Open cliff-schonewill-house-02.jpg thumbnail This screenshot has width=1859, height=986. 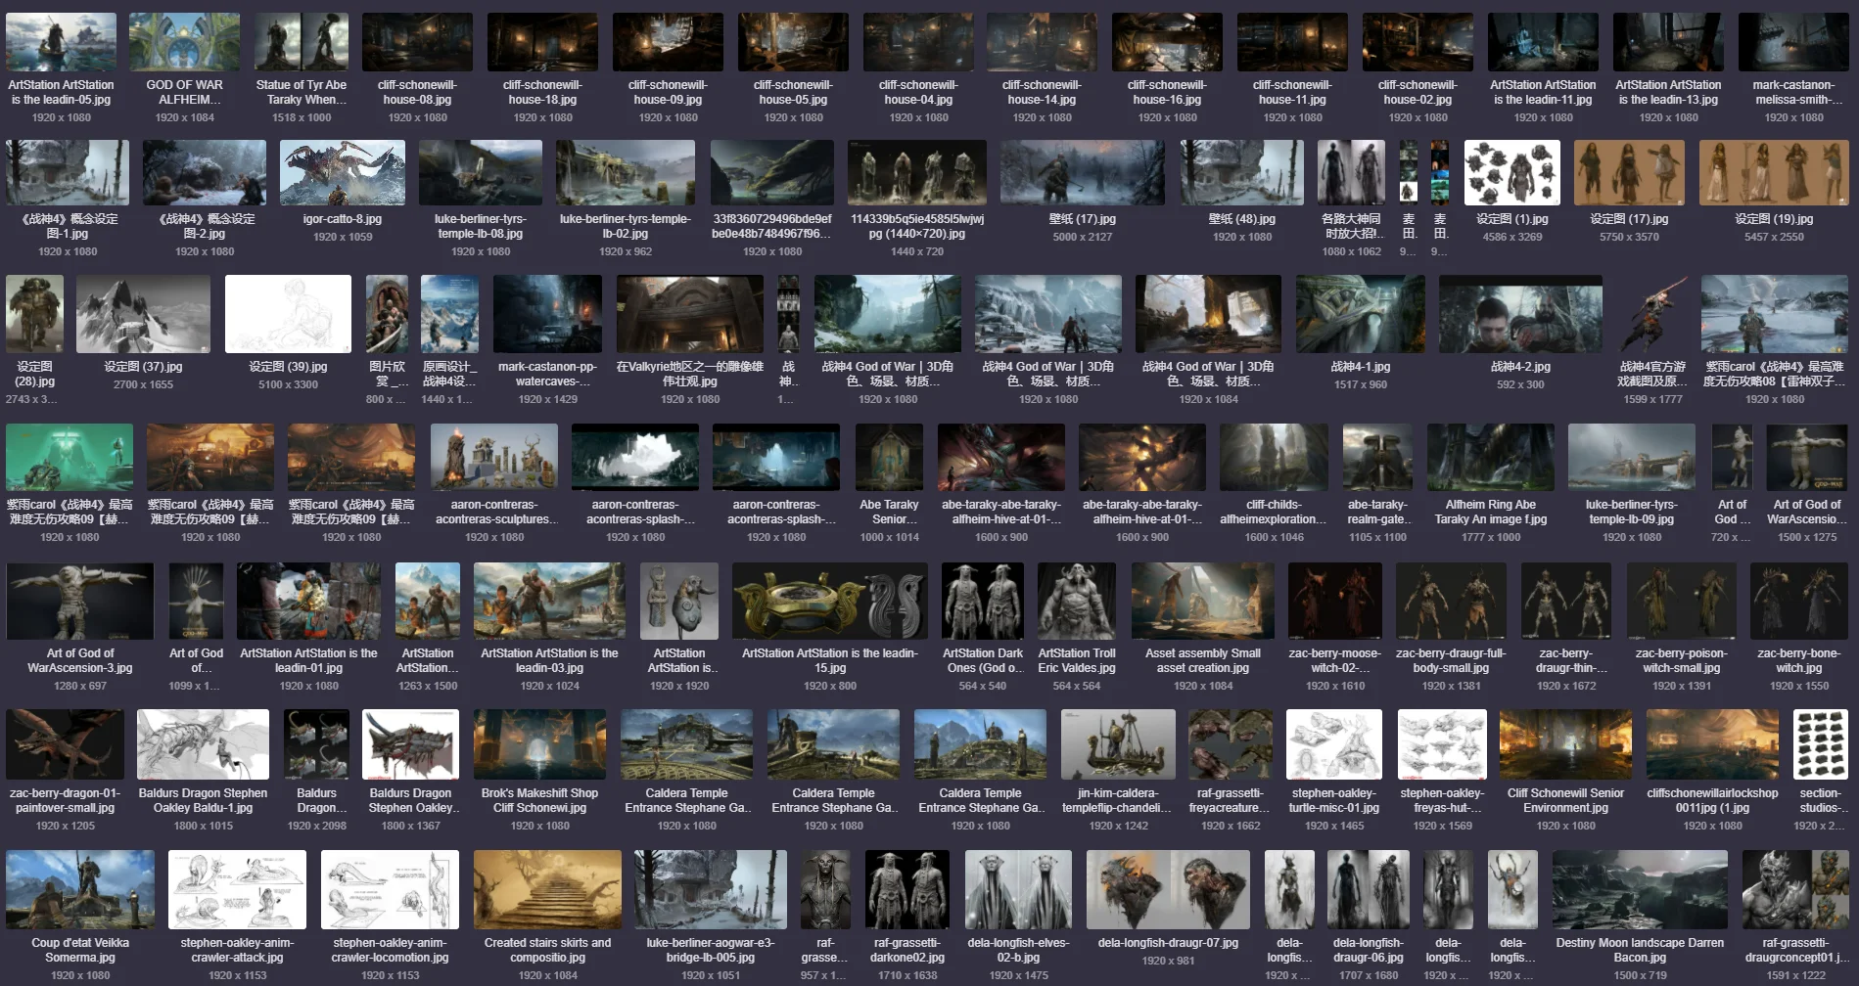click(1417, 41)
